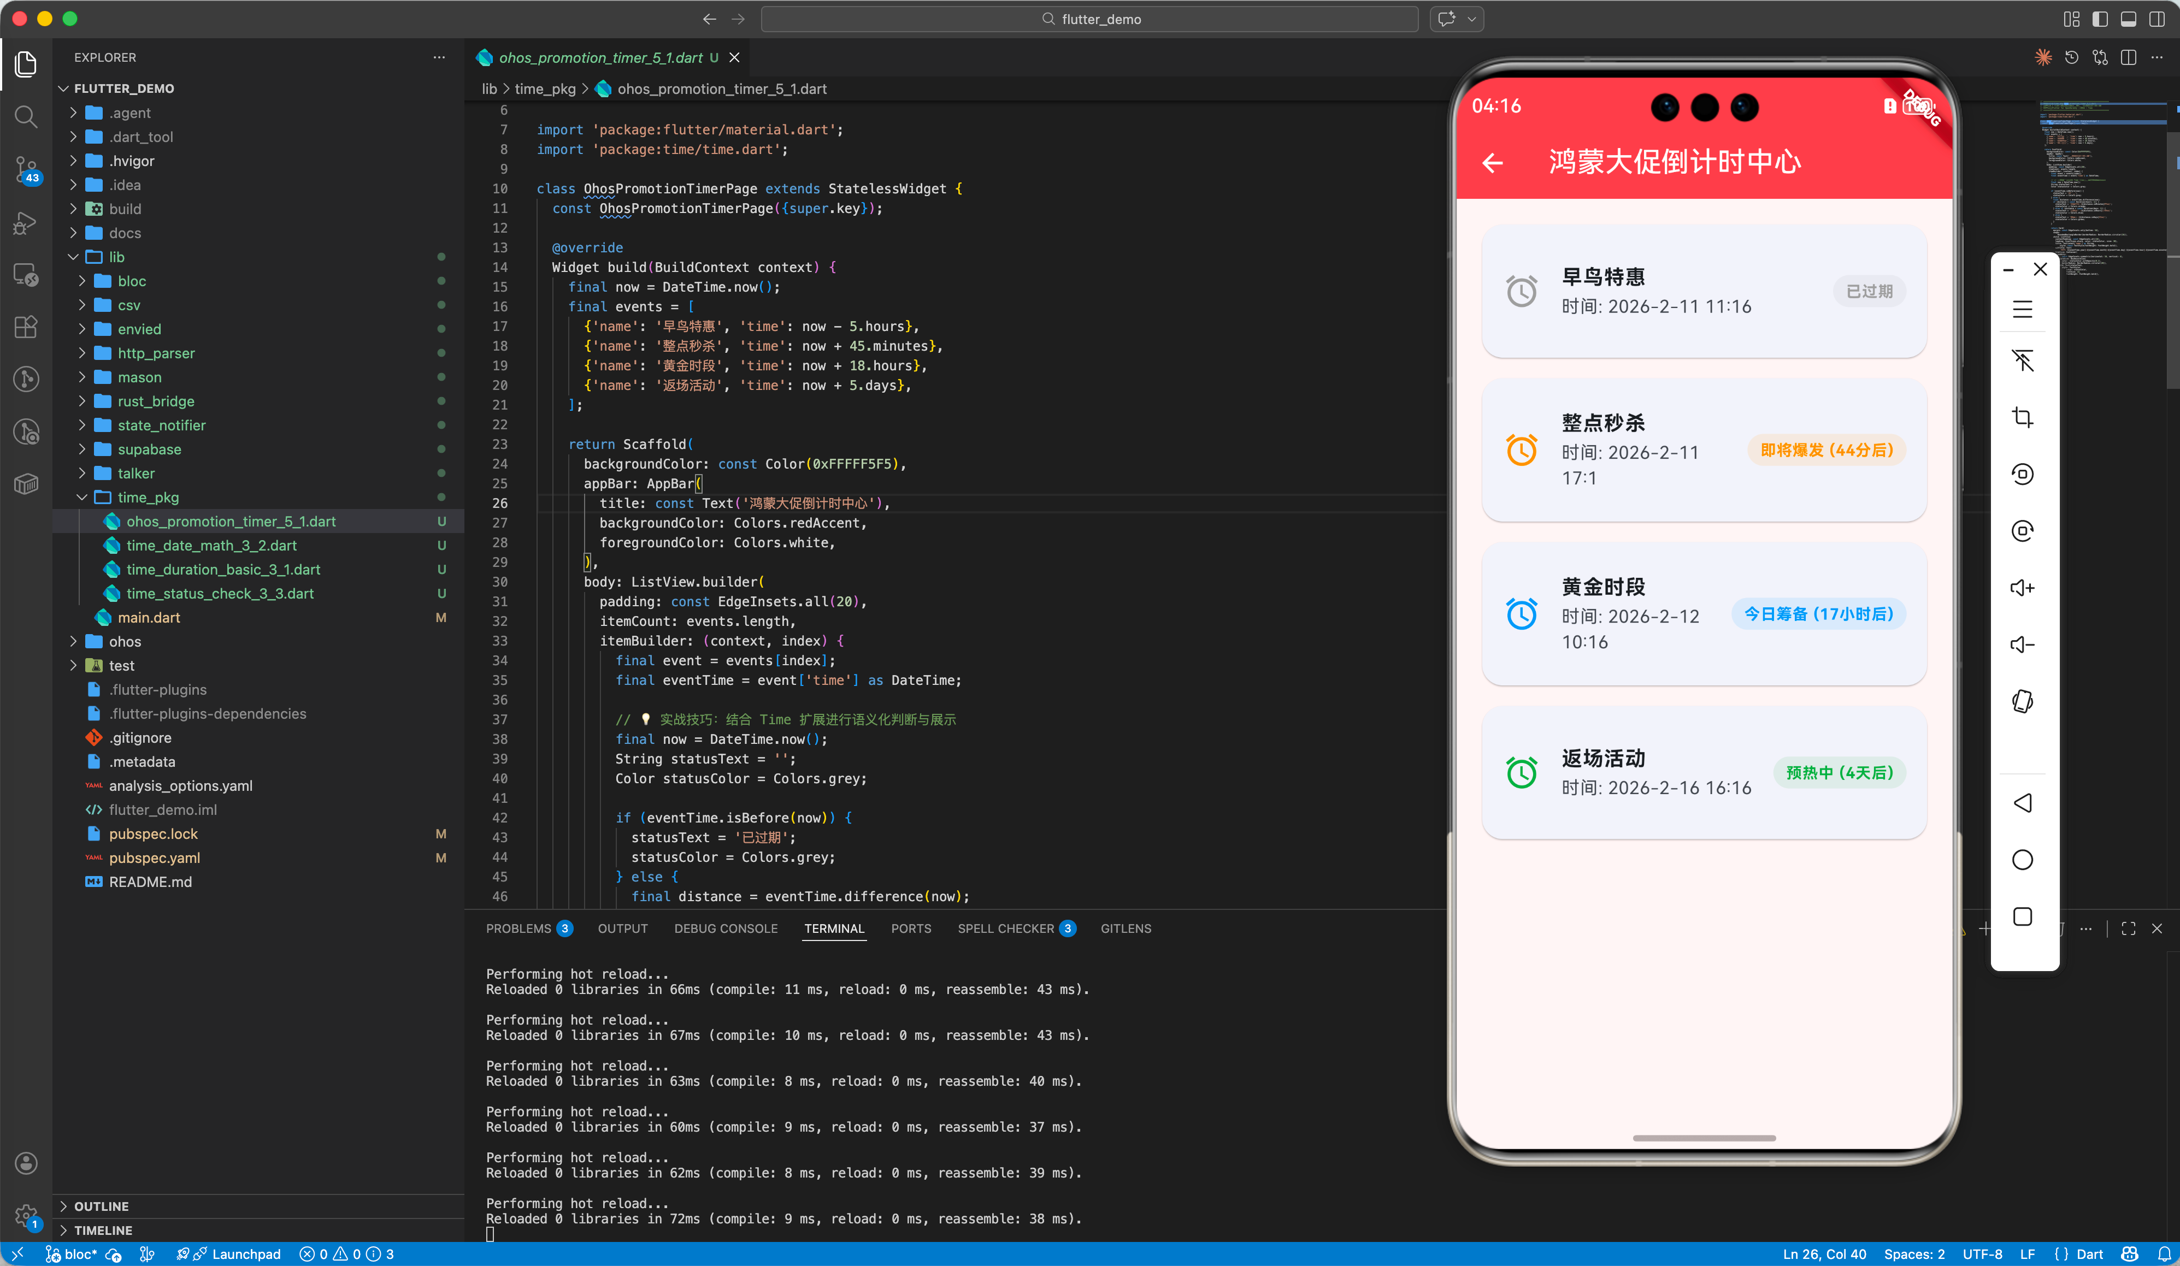Viewport: 2180px width, 1266px height.
Task: Toggle the primary side bar layout icon
Action: (x=2100, y=19)
